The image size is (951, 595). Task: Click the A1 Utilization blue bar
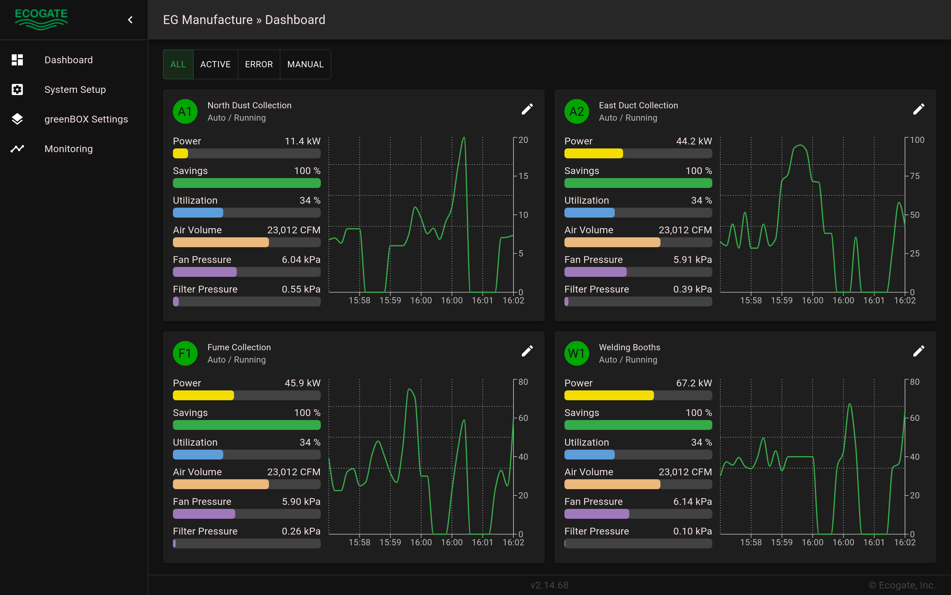click(x=247, y=213)
